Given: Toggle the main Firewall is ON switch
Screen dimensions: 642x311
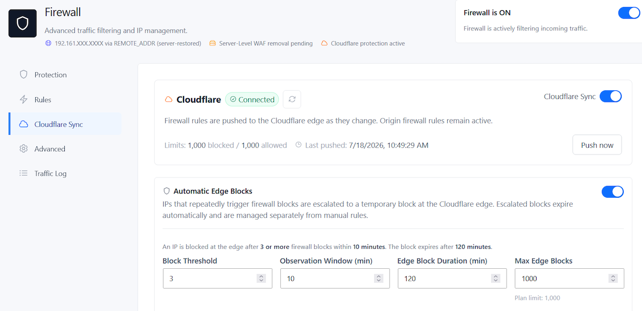Looking at the screenshot, I should click(629, 13).
